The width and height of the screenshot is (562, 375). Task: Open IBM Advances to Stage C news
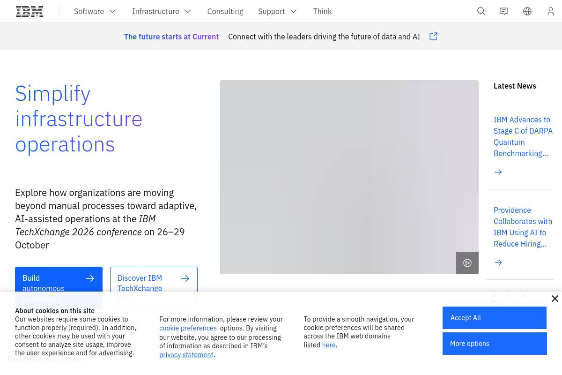pyautogui.click(x=523, y=136)
